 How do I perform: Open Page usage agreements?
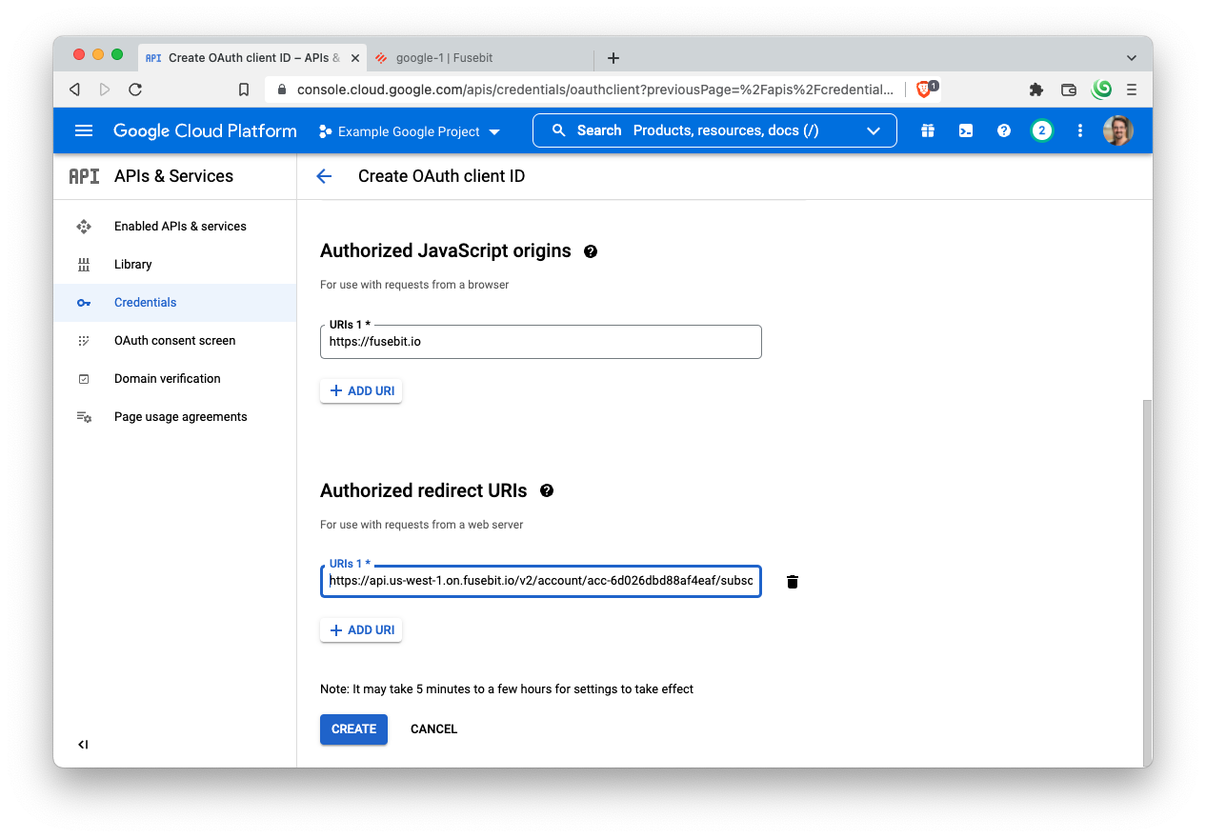[174, 417]
